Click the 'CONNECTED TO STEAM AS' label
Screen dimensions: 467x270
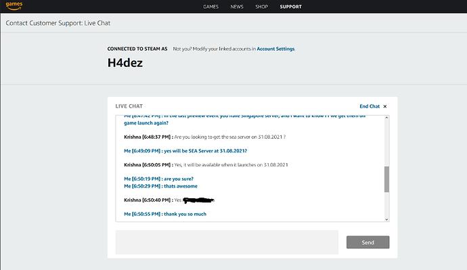click(x=137, y=49)
